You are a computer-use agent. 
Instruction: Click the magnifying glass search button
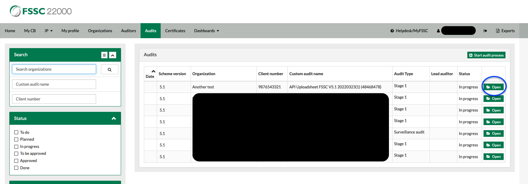coord(110,69)
